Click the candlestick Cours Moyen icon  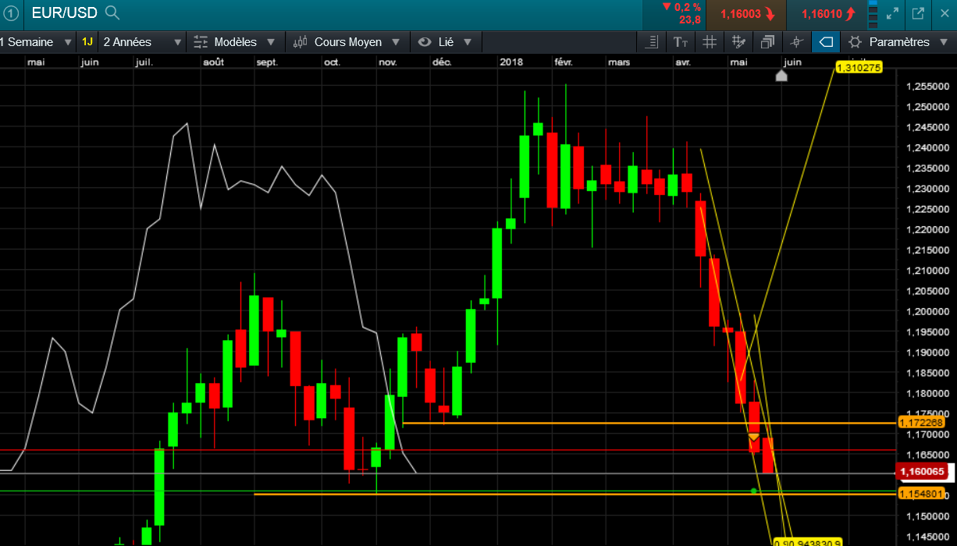point(301,42)
